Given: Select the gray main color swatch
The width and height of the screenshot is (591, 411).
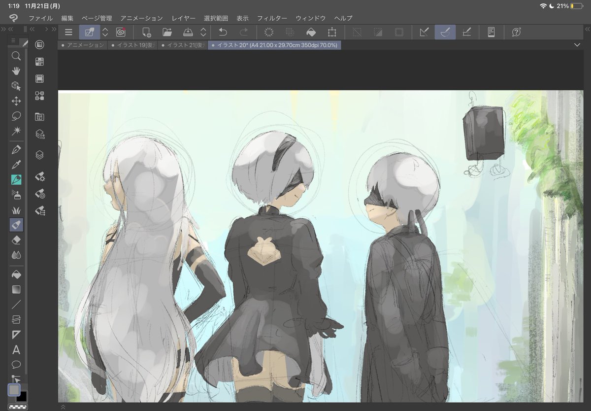Looking at the screenshot, I should (x=14, y=390).
